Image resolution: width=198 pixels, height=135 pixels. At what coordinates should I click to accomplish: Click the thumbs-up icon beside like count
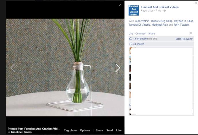click(131, 39)
